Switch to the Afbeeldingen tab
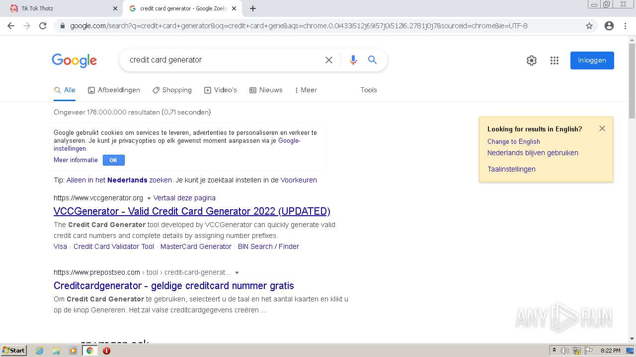 [114, 90]
